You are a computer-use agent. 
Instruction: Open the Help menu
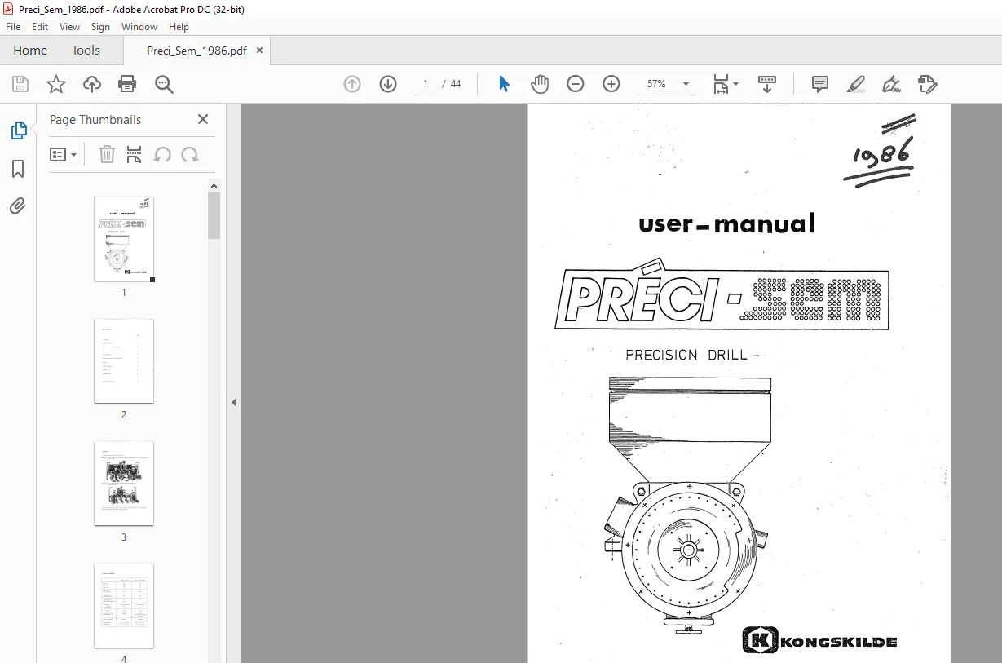179,27
